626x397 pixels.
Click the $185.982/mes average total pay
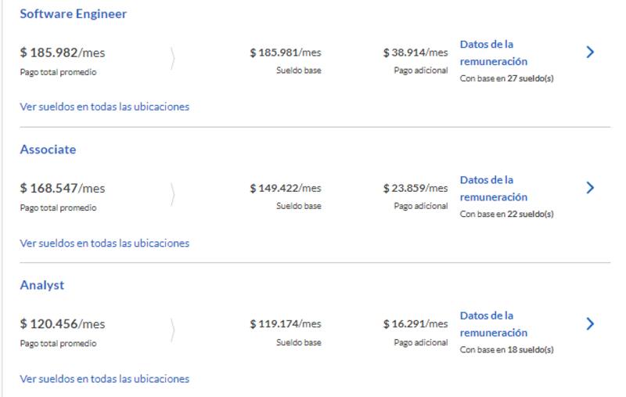(x=63, y=53)
